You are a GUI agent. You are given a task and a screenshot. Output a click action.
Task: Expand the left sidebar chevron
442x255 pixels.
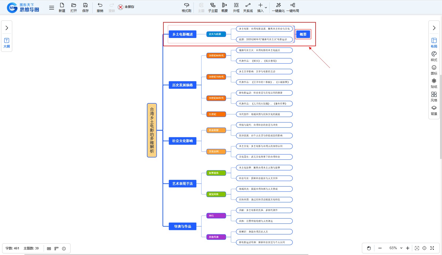click(7, 28)
